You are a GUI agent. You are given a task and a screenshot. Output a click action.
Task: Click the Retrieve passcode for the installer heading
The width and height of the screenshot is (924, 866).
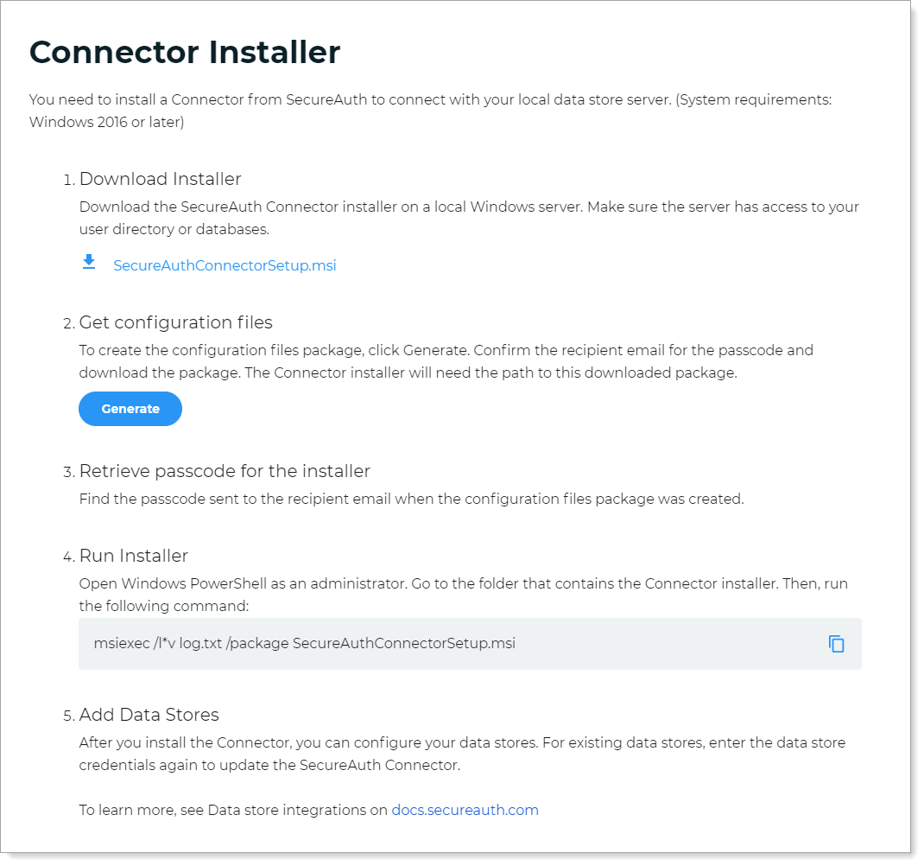[x=225, y=471]
